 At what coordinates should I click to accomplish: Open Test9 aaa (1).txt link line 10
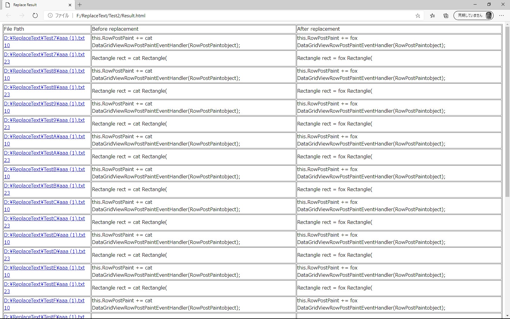(x=44, y=107)
